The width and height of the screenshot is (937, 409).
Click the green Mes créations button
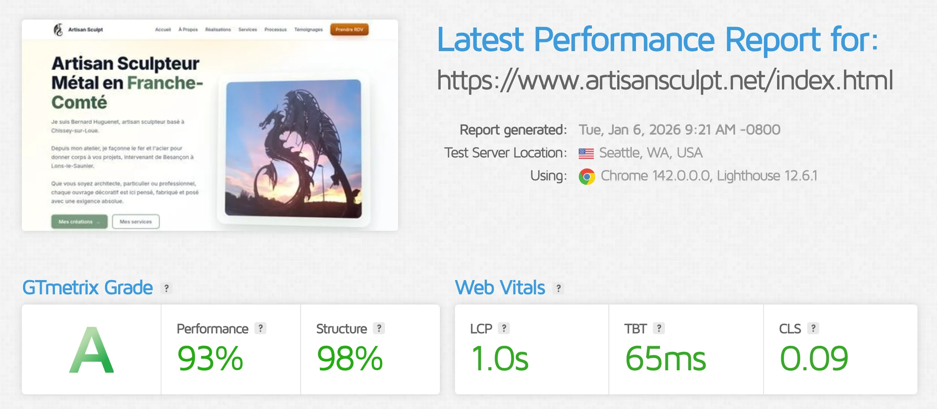[79, 222]
